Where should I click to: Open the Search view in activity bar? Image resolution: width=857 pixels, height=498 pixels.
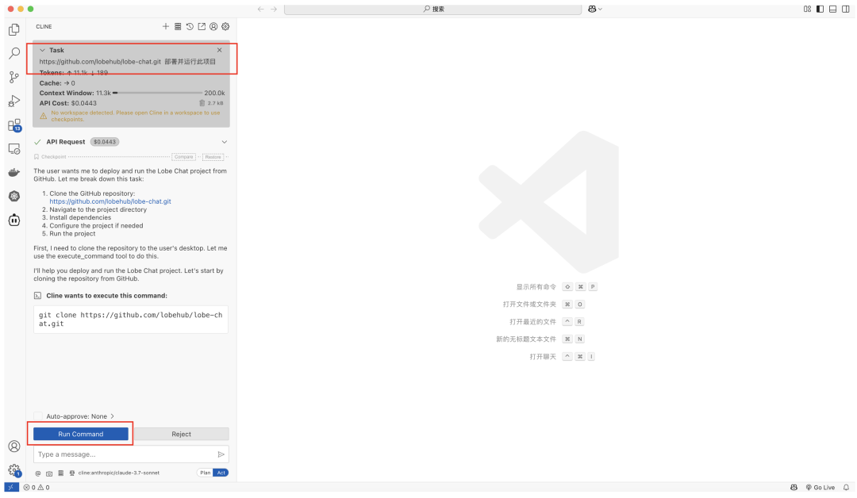coord(14,53)
